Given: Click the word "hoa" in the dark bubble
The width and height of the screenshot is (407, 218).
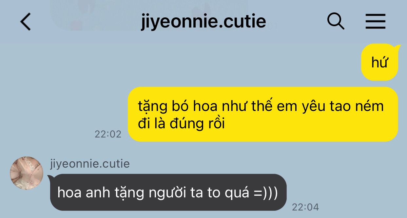Looking at the screenshot, I should click(x=70, y=193).
